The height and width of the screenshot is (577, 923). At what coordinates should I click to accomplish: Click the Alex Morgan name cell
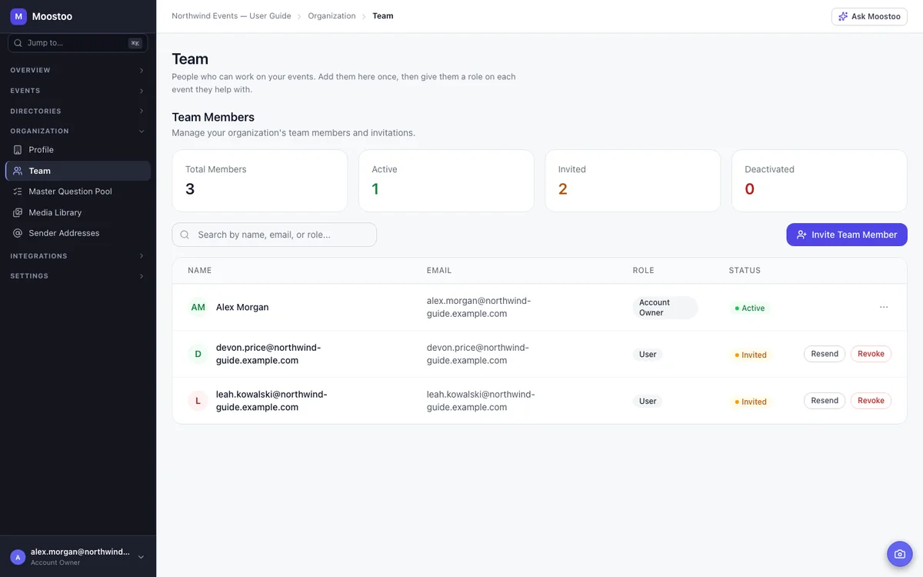pos(242,307)
